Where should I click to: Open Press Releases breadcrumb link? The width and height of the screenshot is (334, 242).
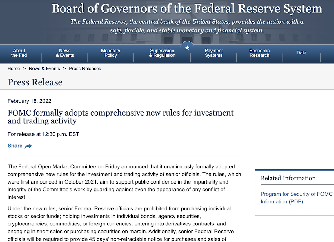[x=85, y=69]
